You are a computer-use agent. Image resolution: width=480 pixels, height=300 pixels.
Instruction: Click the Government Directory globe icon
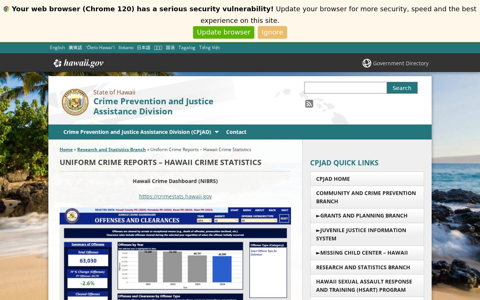coord(367,63)
